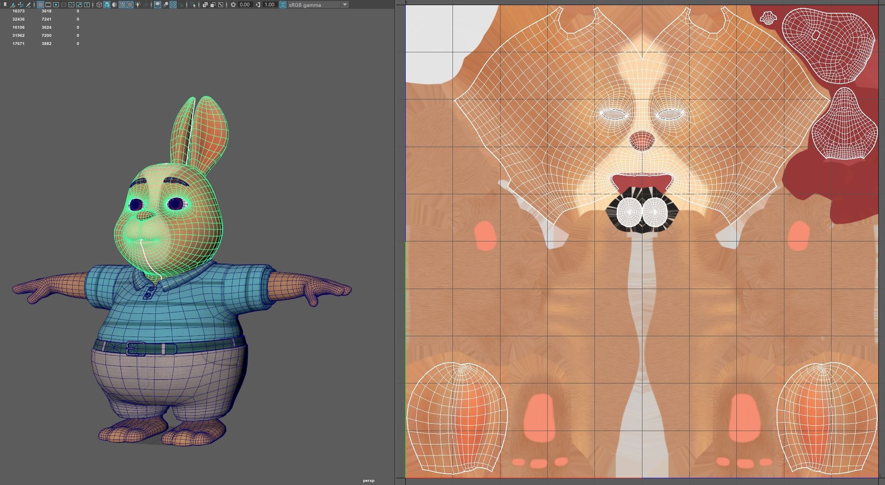Click the use all lights bulb icon
This screenshot has width=885, height=485.
(x=138, y=5)
